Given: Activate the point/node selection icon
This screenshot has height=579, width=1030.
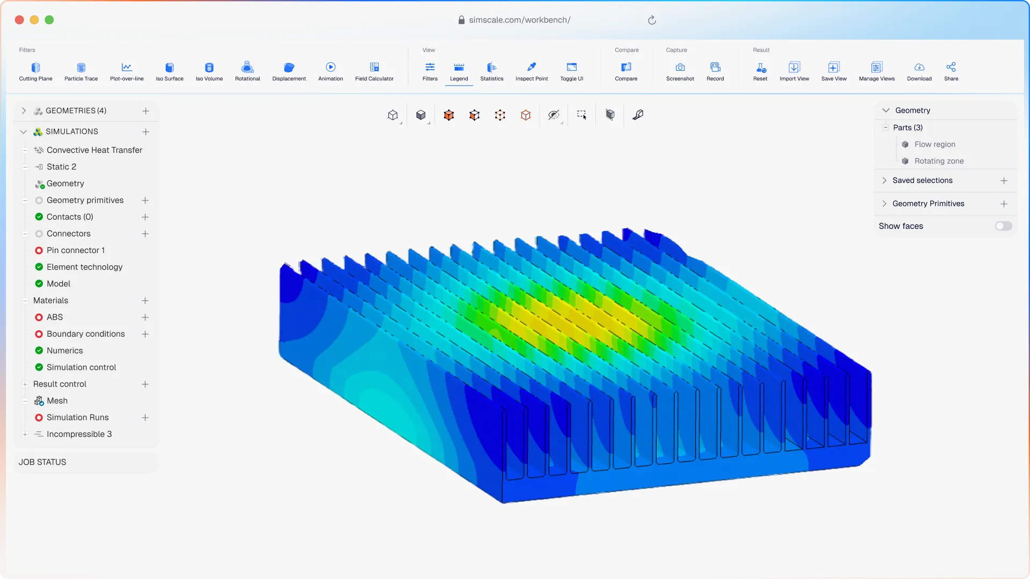Looking at the screenshot, I should click(x=500, y=115).
